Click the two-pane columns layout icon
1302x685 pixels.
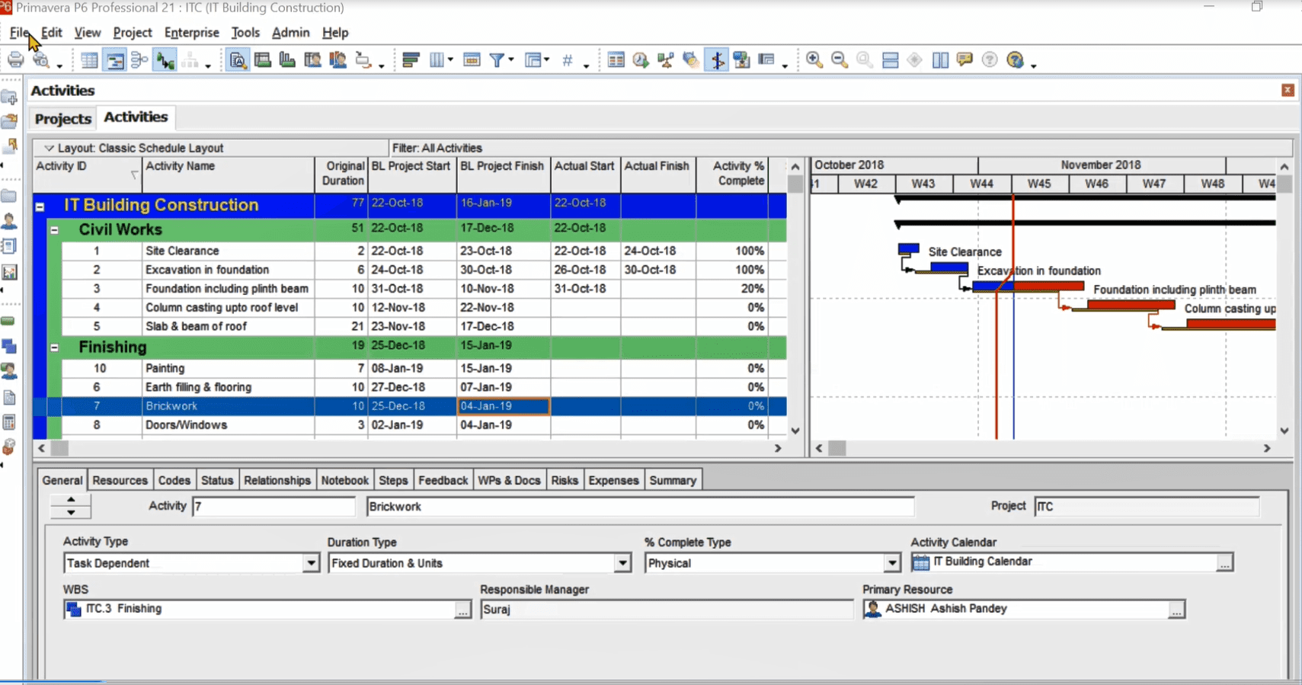(940, 60)
